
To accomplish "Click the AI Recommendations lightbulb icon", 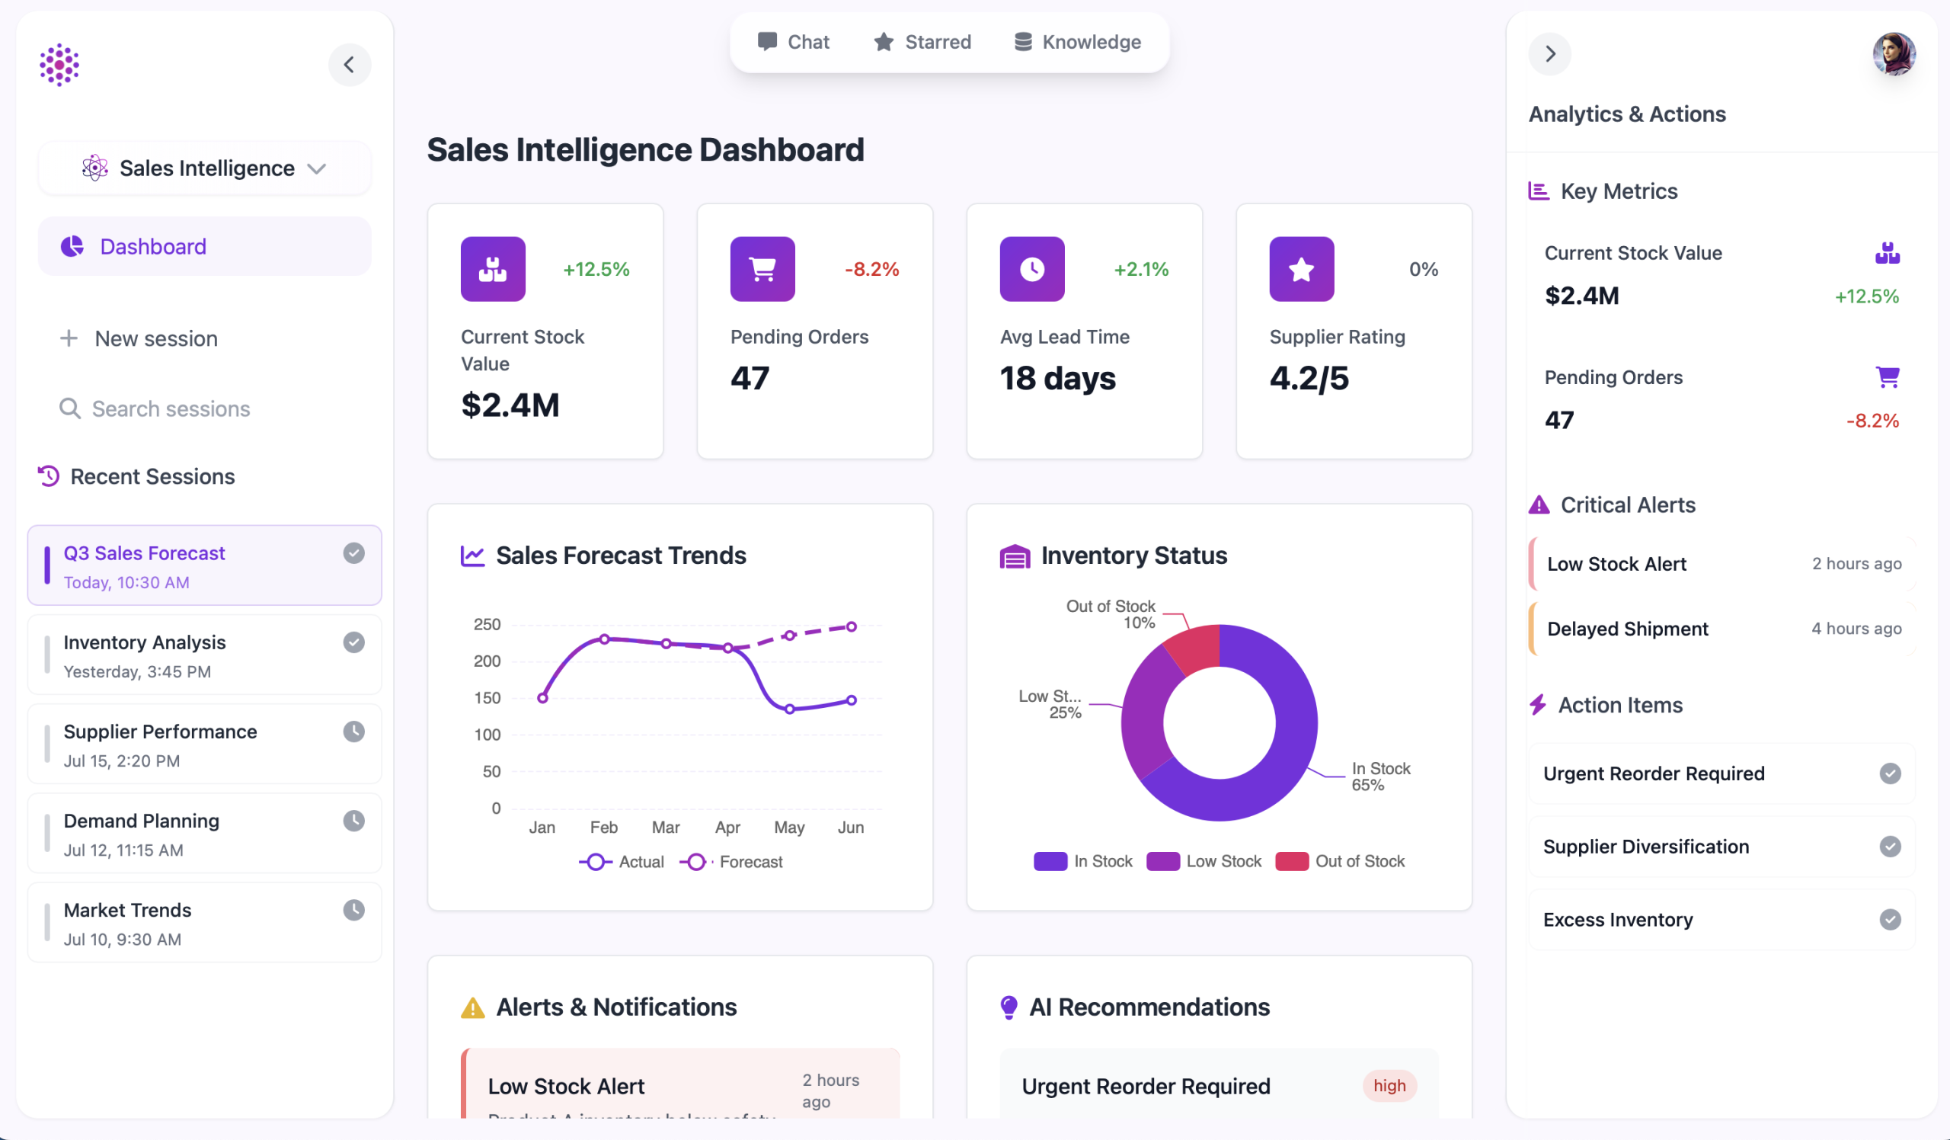I will click(1009, 1007).
